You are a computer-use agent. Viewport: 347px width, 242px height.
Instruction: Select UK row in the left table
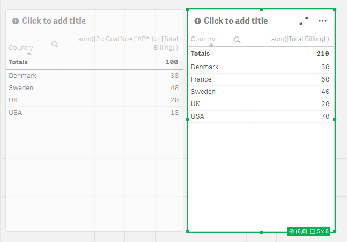point(14,100)
